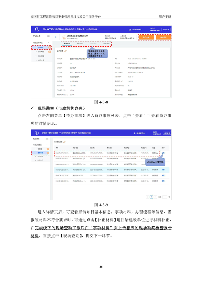Open 已办事项 in figure 4-3-9 sidebar
This screenshot has width=202, height=286.
pos(40,157)
